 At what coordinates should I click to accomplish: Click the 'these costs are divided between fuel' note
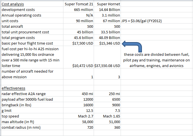157,60
